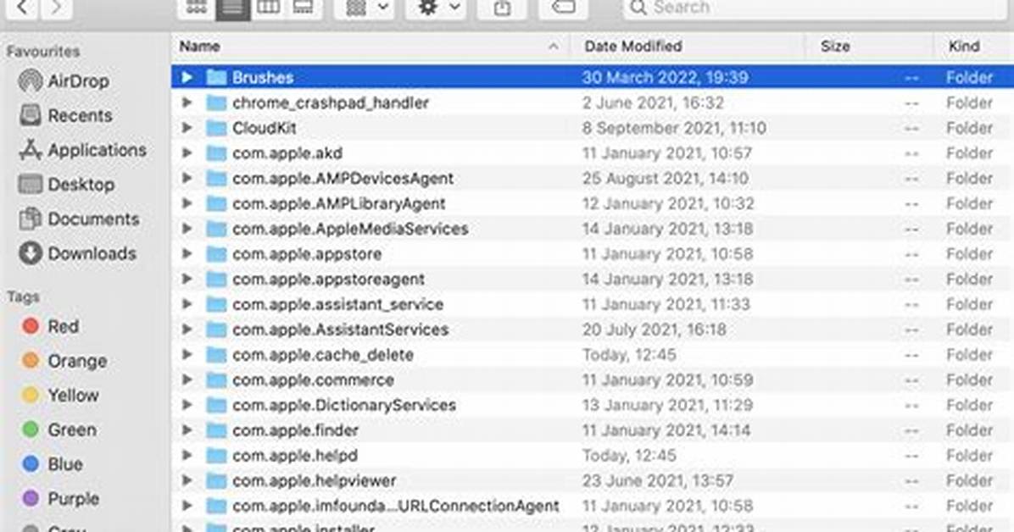Select the CloudKit folder icon

click(x=216, y=128)
